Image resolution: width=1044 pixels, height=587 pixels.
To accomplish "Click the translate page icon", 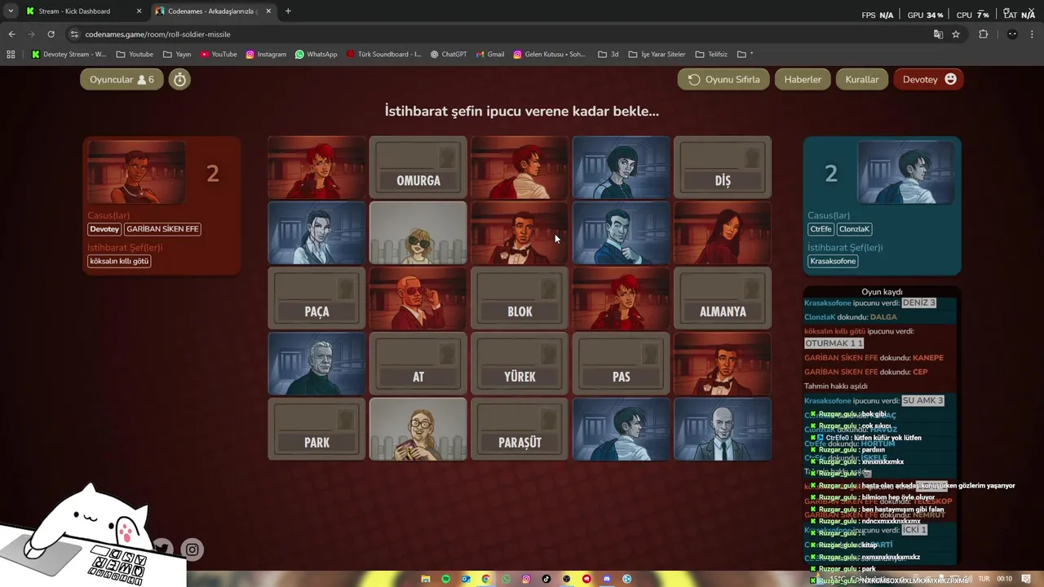I will [938, 34].
